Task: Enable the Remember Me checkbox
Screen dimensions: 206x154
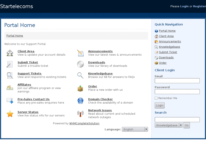Action: (x=156, y=98)
